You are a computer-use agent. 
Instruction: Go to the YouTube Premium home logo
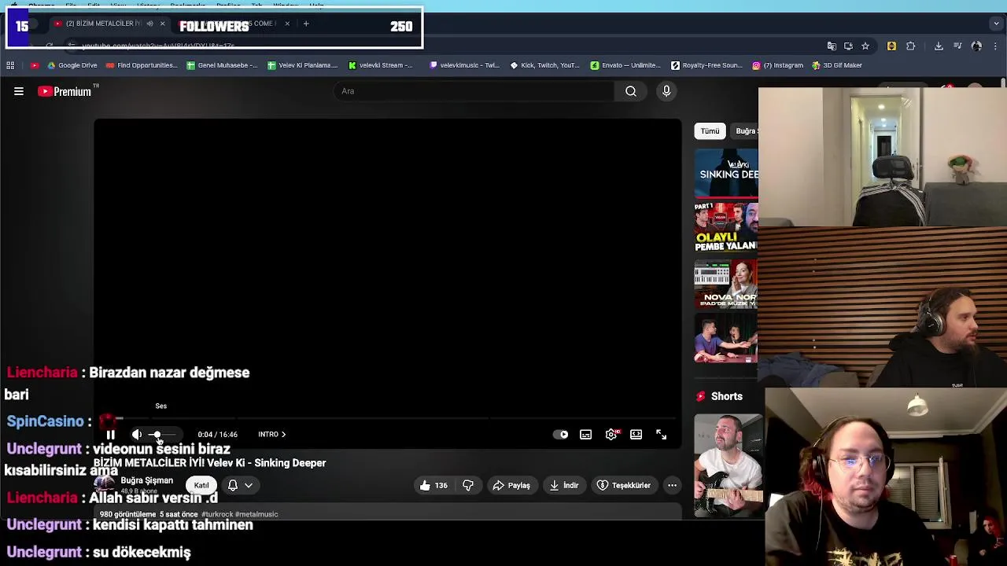point(65,91)
